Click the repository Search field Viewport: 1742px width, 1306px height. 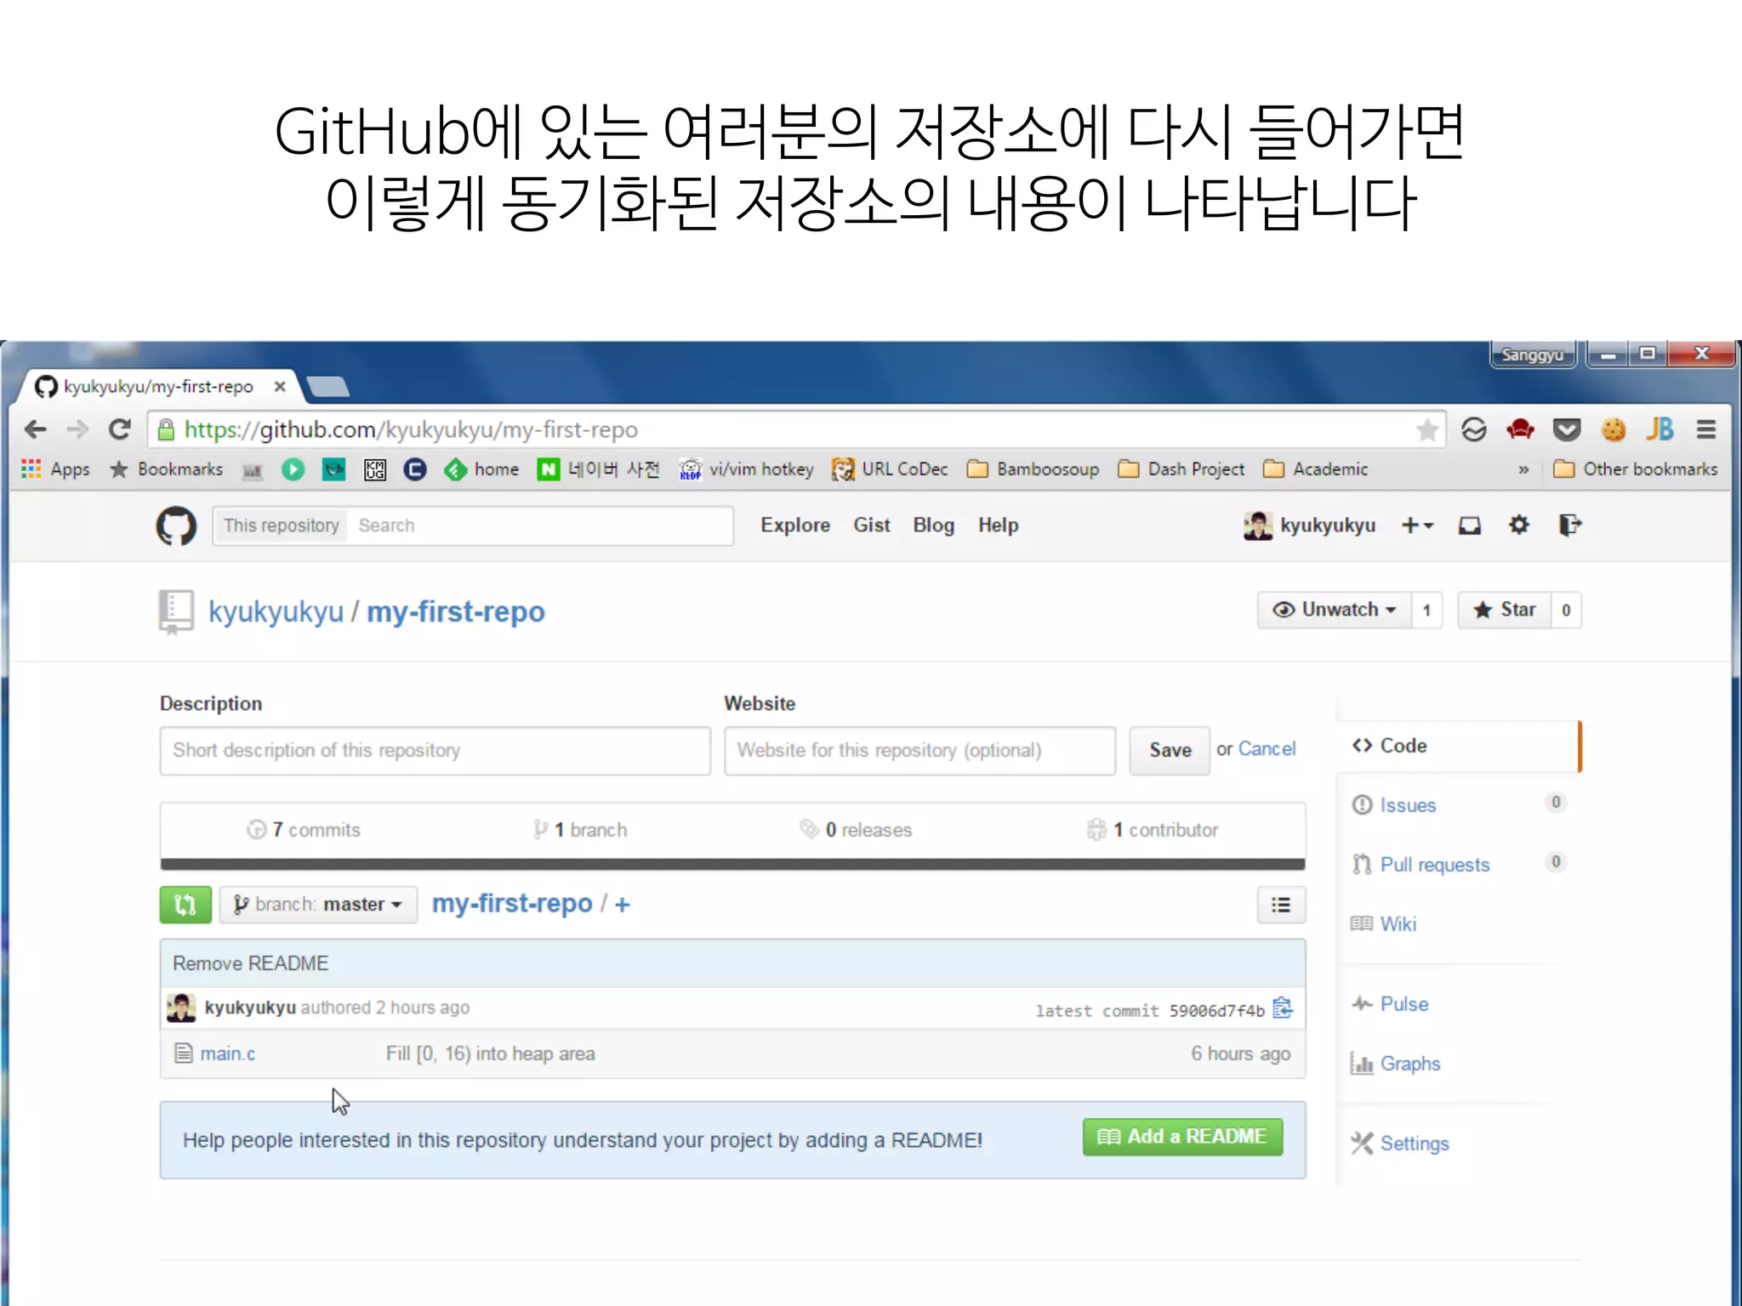(540, 525)
